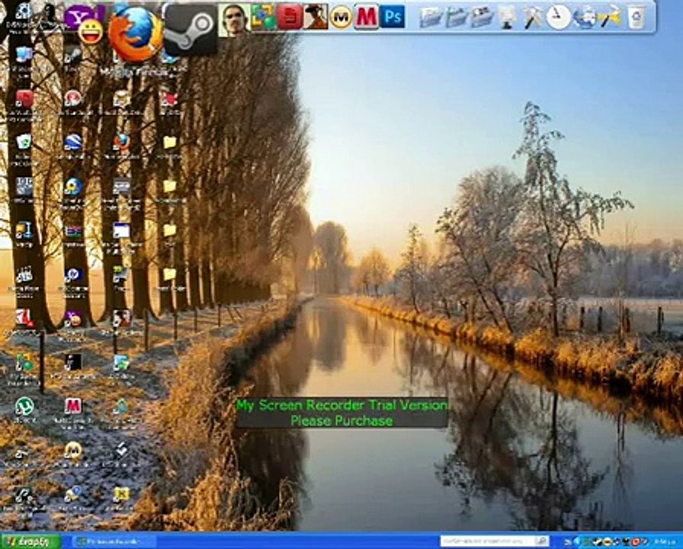The height and width of the screenshot is (549, 683).
Task: Click the yellow circular M dock icon
Action: 341,18
